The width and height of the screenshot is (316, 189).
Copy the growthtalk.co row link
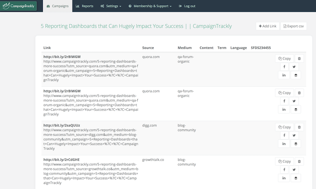(x=284, y=161)
